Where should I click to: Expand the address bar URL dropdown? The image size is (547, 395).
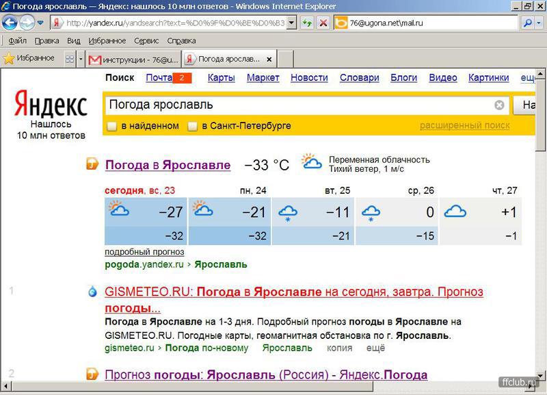coord(292,23)
